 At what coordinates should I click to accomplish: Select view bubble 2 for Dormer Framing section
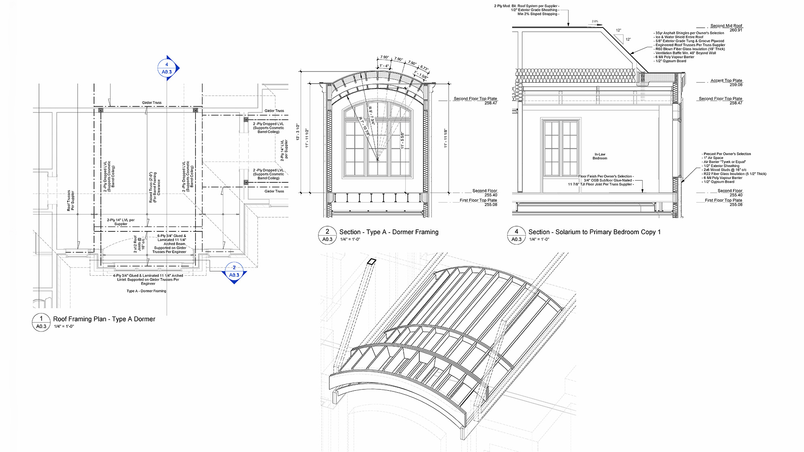click(x=327, y=235)
